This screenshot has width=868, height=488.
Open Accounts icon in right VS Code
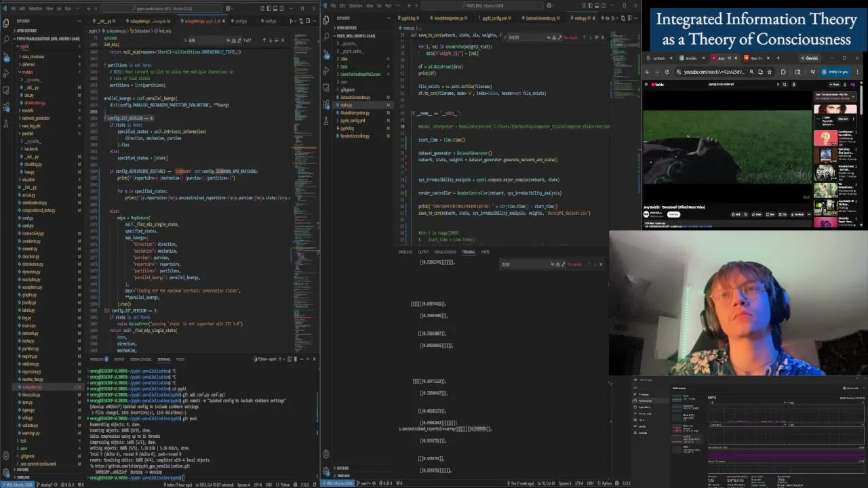pyautogui.click(x=326, y=455)
